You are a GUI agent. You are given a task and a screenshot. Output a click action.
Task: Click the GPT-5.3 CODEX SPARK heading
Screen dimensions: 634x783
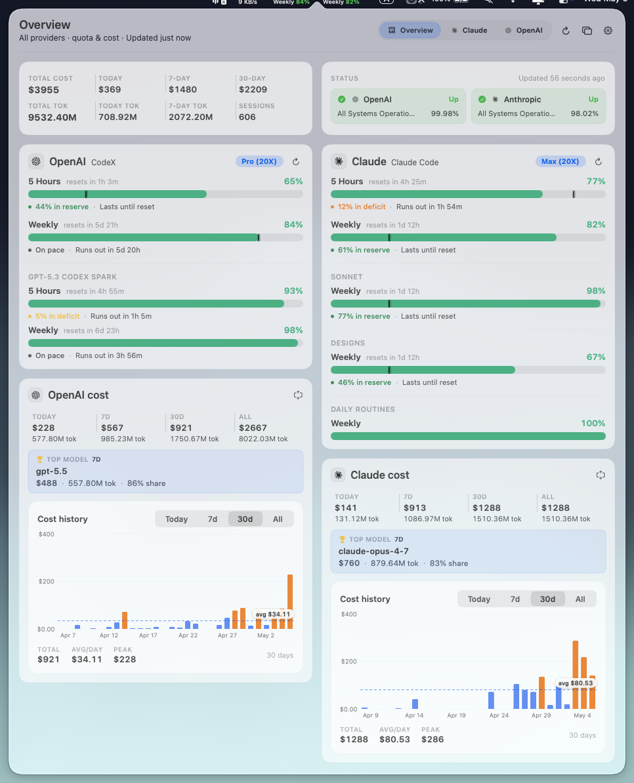click(72, 277)
